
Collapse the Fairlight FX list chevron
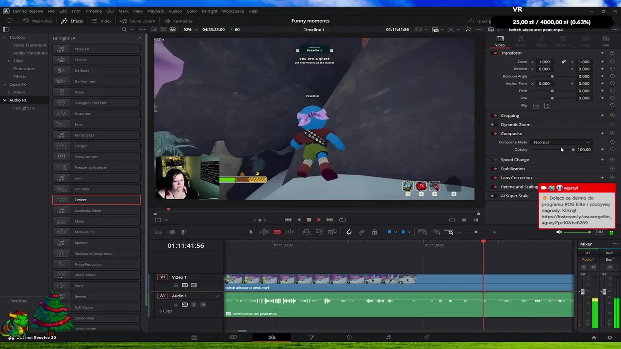140,38
